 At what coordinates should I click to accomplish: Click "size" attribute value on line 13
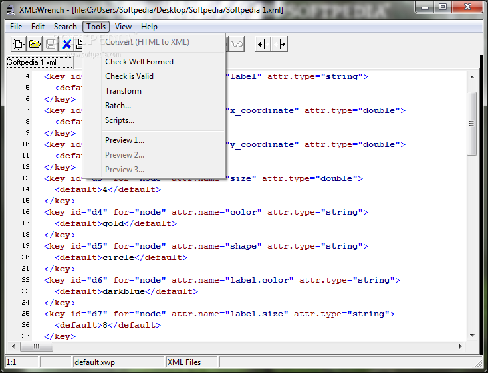coord(241,178)
